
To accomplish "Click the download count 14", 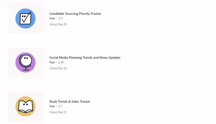I will pyautogui.click(x=62, y=62).
